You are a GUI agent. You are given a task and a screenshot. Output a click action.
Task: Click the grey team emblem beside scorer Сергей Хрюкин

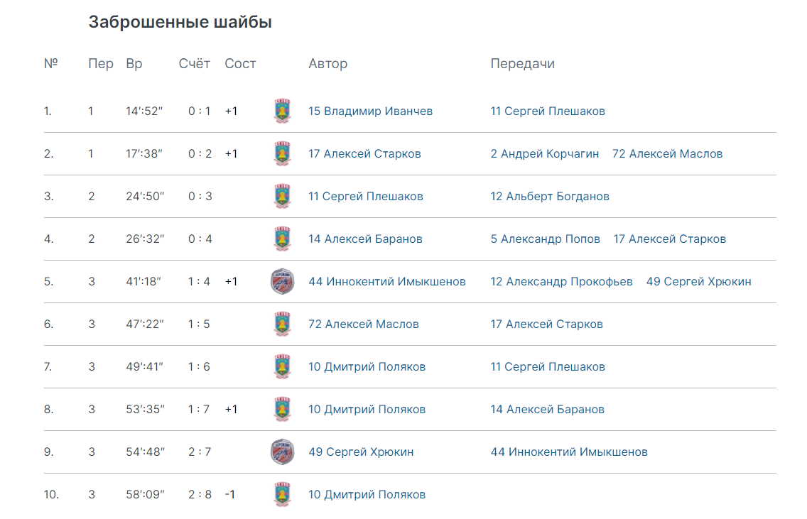click(x=282, y=452)
